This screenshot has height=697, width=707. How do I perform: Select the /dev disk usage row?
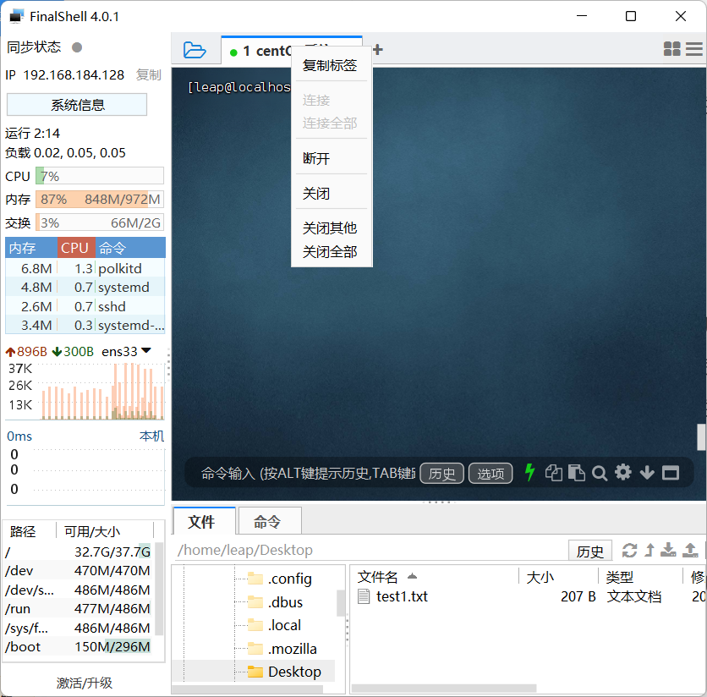(x=79, y=571)
